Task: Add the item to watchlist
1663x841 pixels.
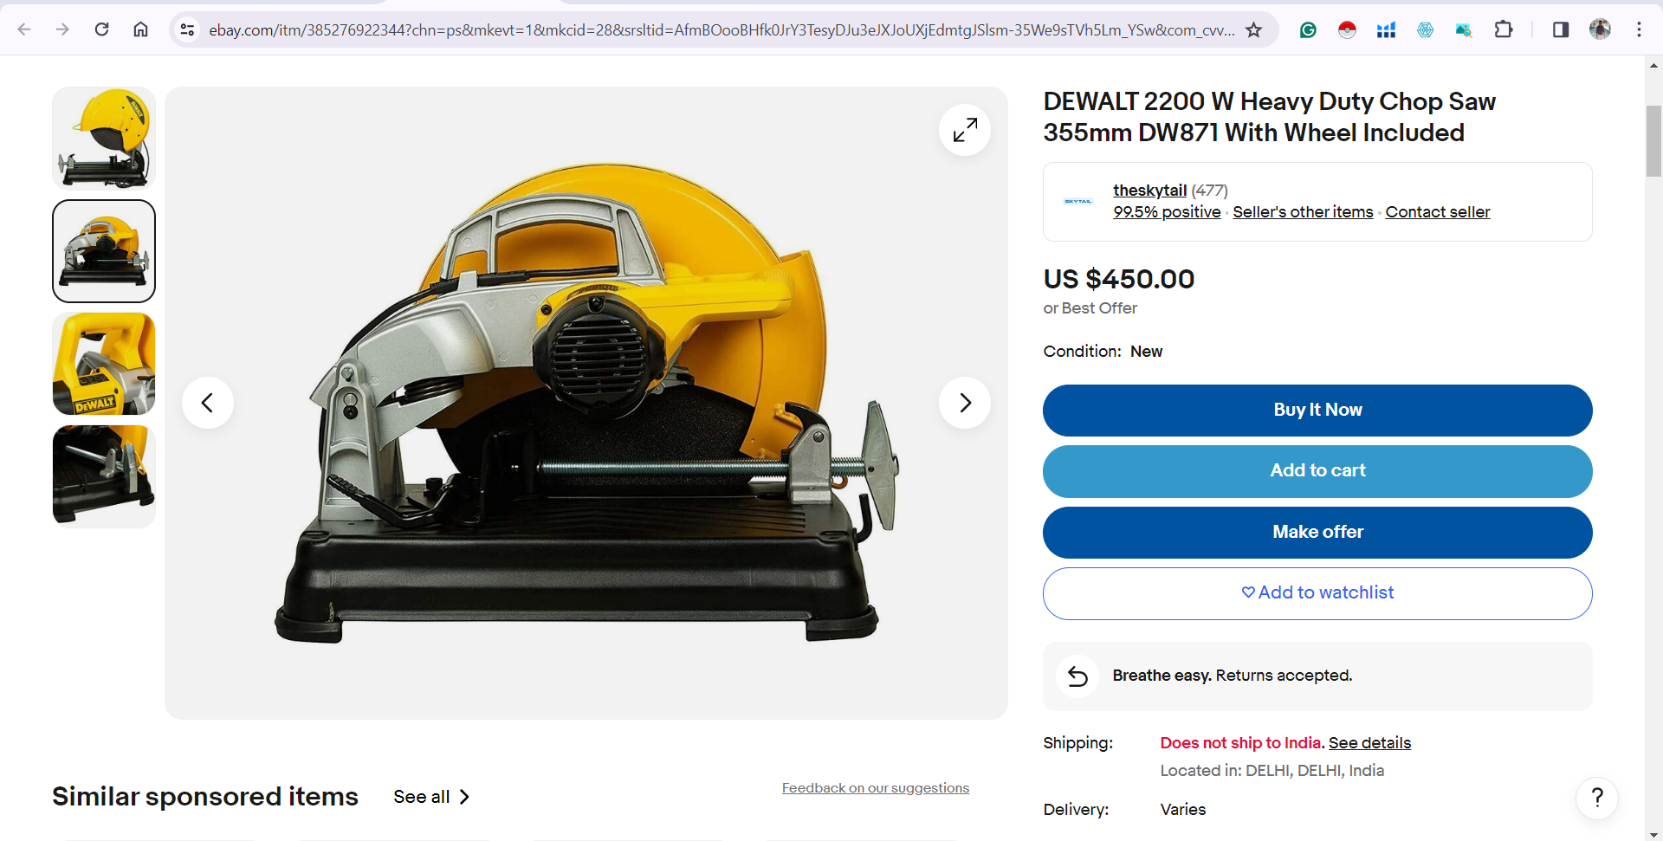Action: [1317, 593]
